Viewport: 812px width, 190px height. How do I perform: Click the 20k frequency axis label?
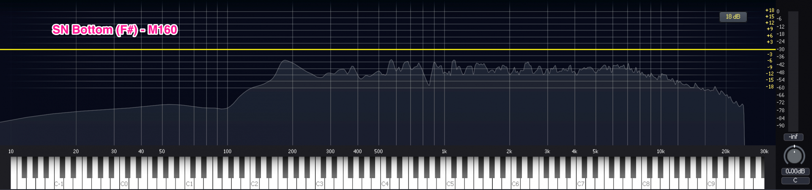pyautogui.click(x=726, y=151)
